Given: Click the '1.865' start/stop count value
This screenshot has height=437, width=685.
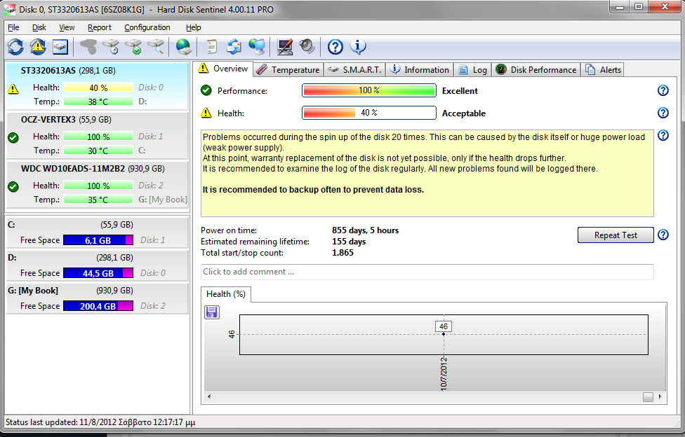Looking at the screenshot, I should coord(342,253).
